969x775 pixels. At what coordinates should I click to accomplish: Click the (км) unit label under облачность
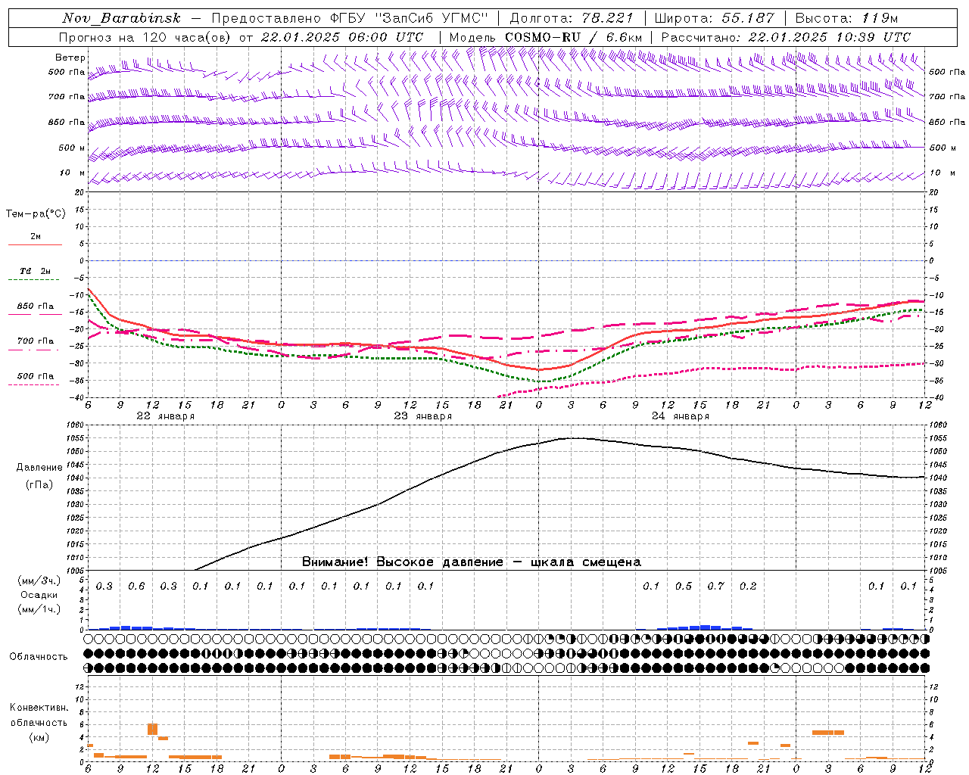(39, 738)
